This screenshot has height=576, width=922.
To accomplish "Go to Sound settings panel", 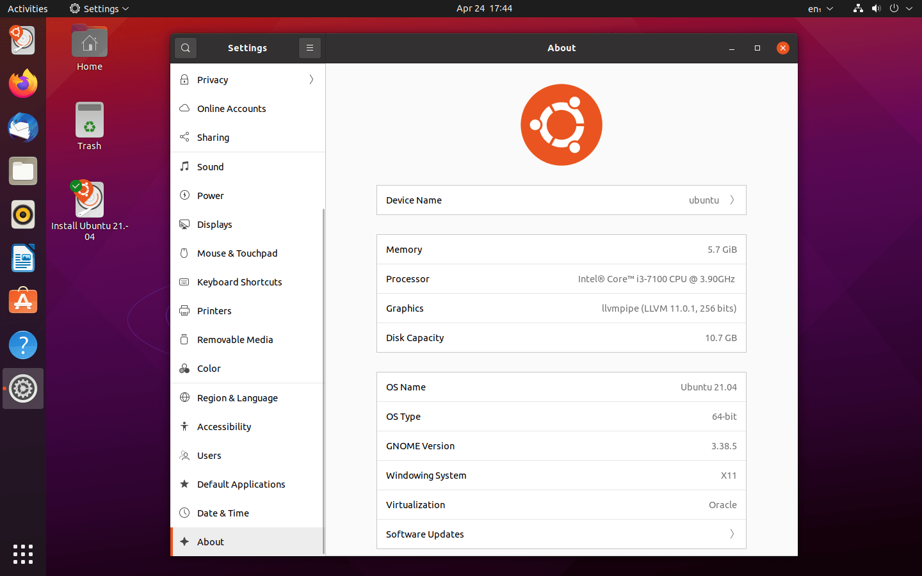I will pos(211,167).
